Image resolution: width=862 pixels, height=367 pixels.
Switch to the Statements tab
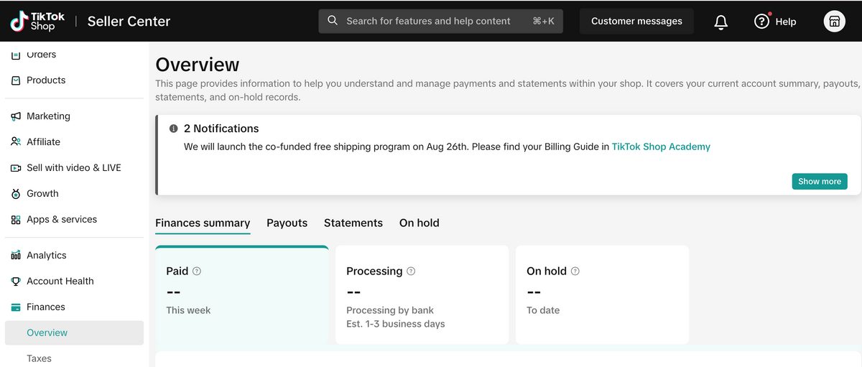[353, 223]
